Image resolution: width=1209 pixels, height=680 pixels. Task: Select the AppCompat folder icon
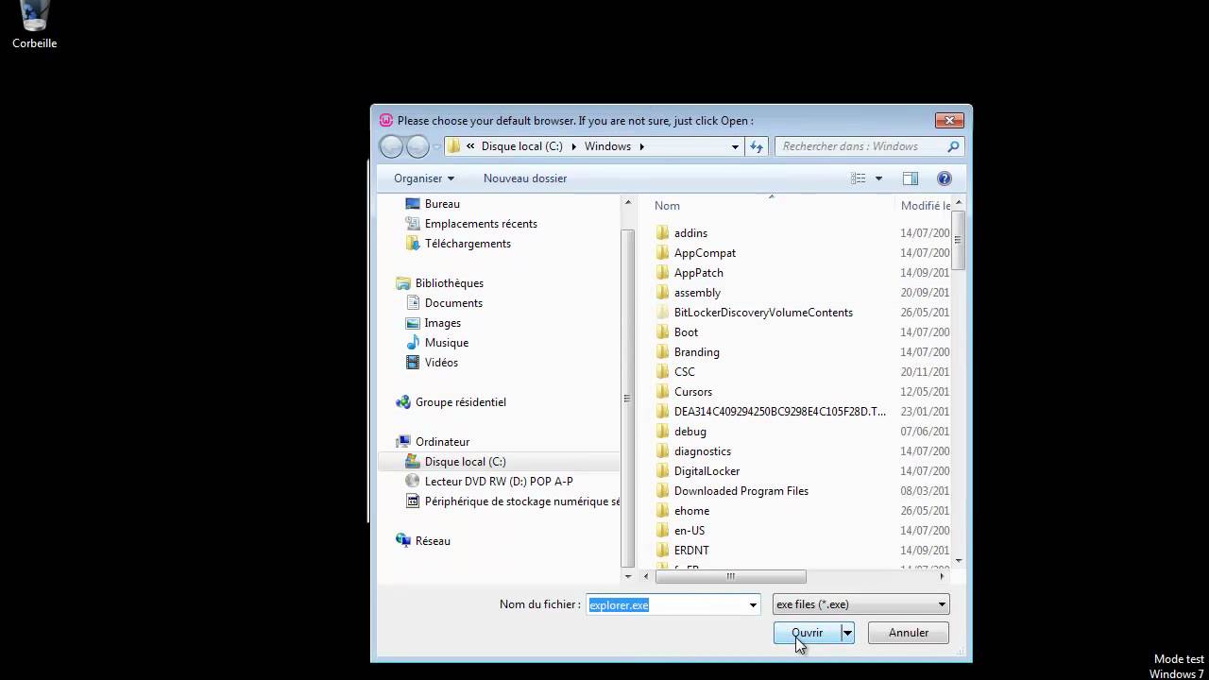point(662,253)
